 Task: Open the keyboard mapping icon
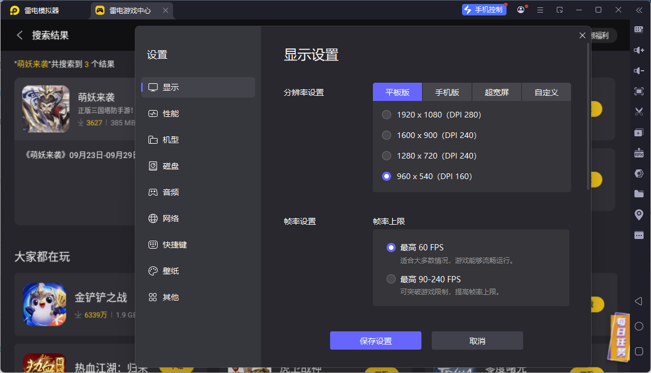[638, 30]
